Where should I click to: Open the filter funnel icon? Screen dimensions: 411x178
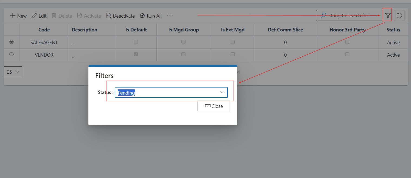click(388, 16)
